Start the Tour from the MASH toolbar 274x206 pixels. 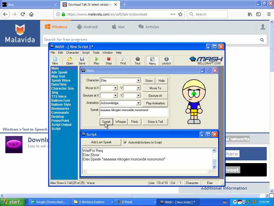[x=138, y=61]
